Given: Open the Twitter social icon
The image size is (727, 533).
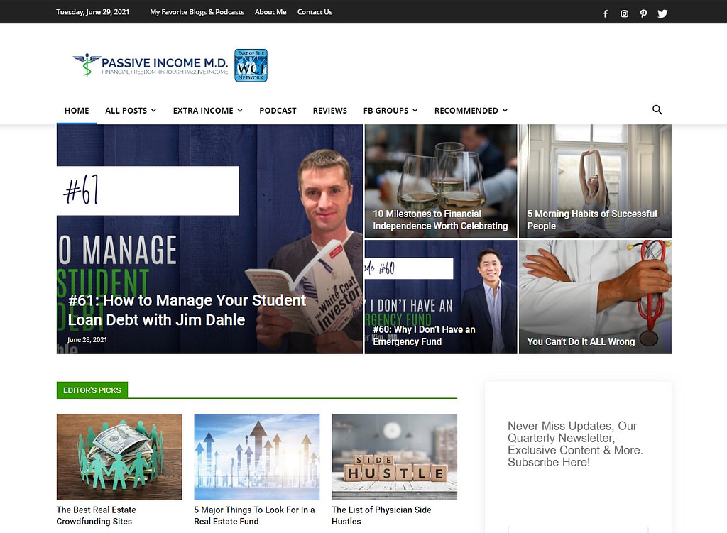Looking at the screenshot, I should point(662,13).
